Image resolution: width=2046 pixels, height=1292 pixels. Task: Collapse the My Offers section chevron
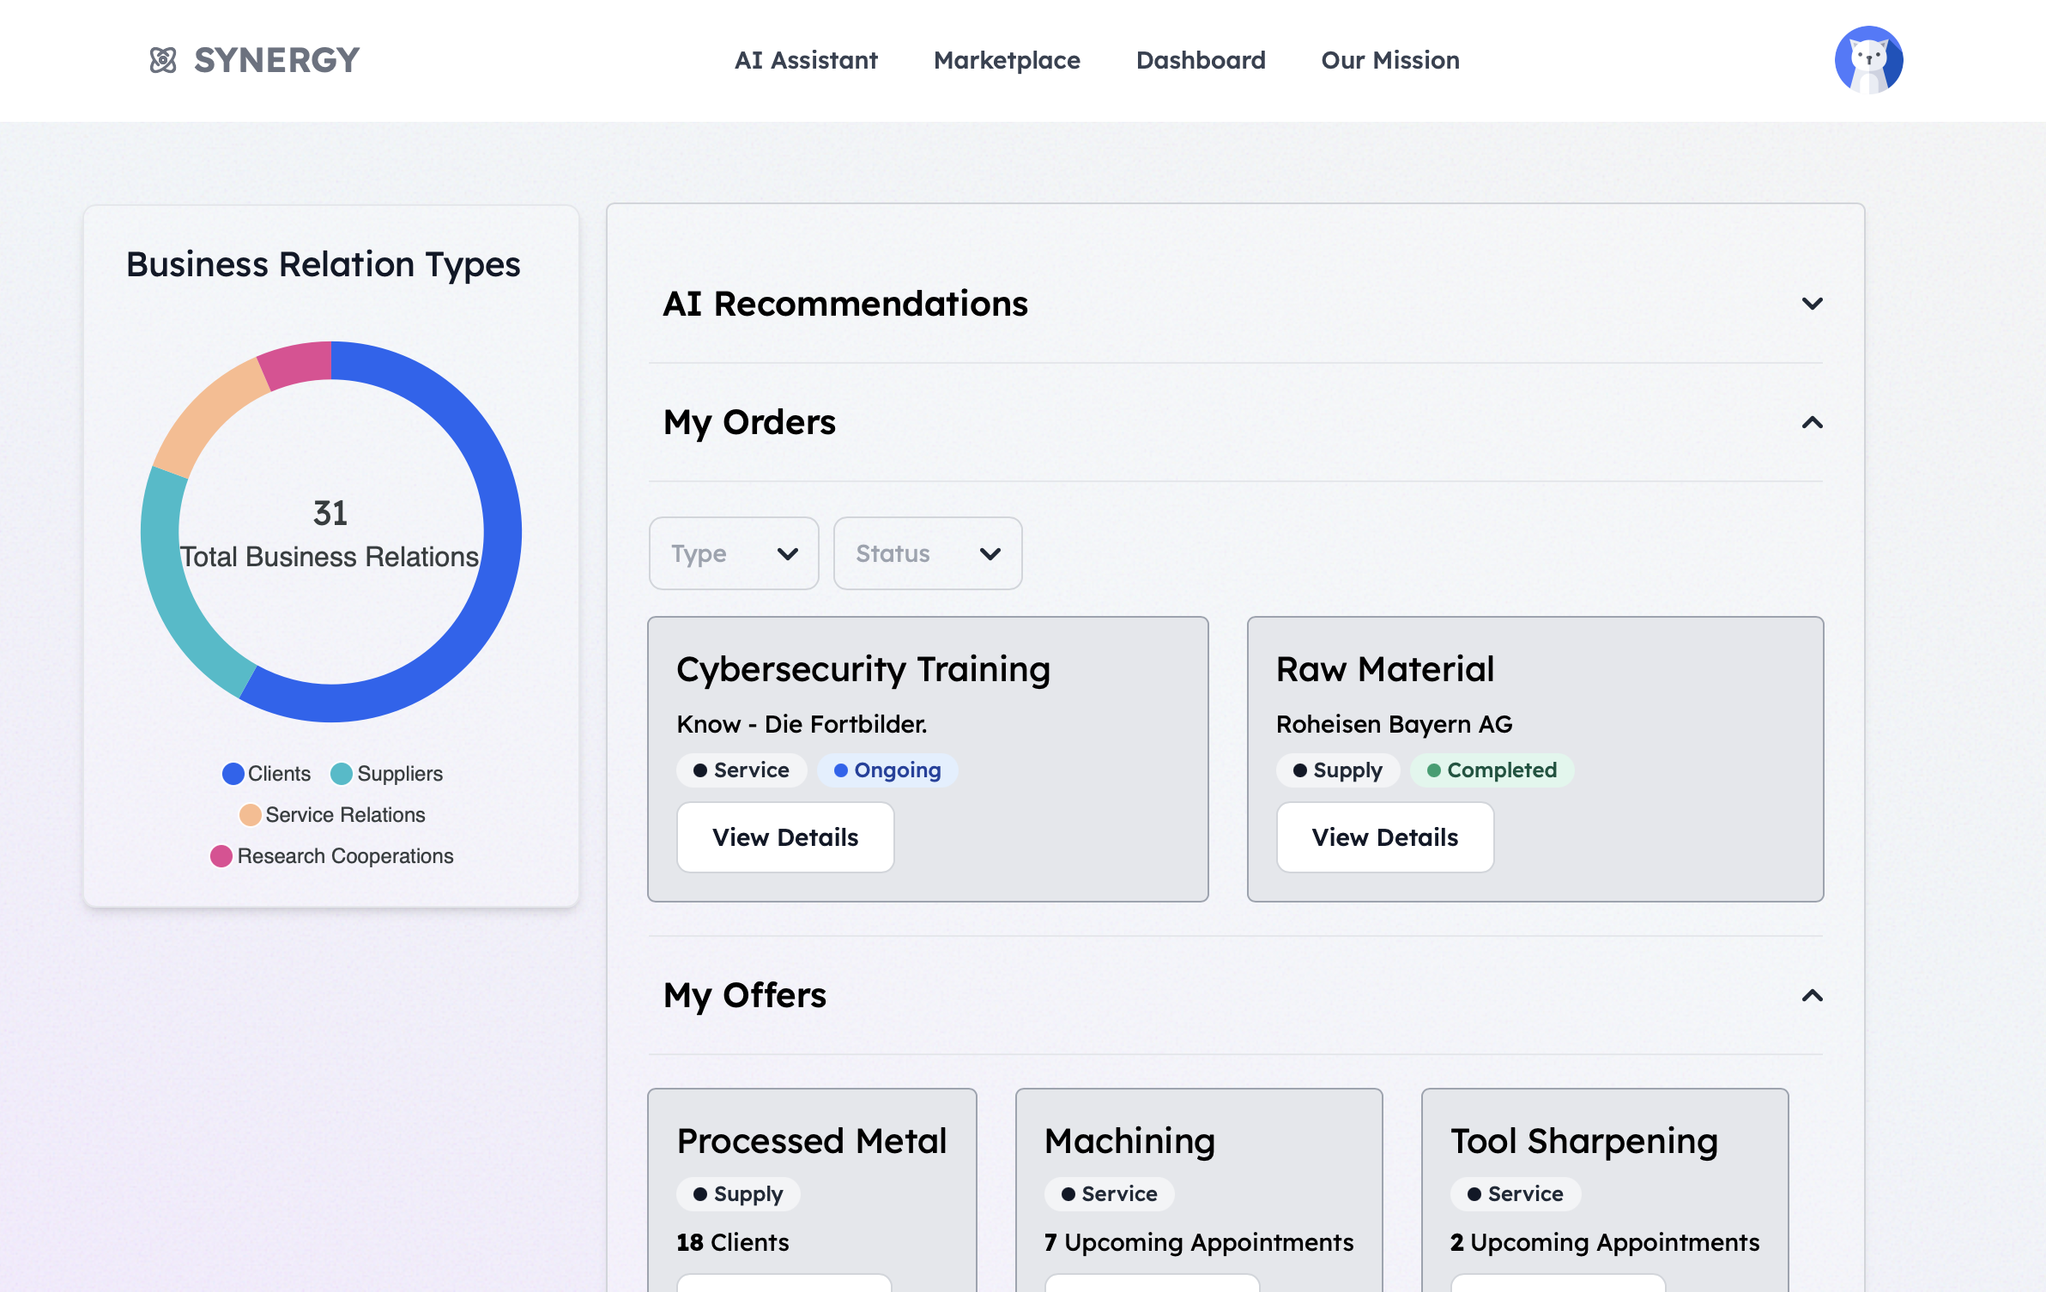[x=1812, y=995]
